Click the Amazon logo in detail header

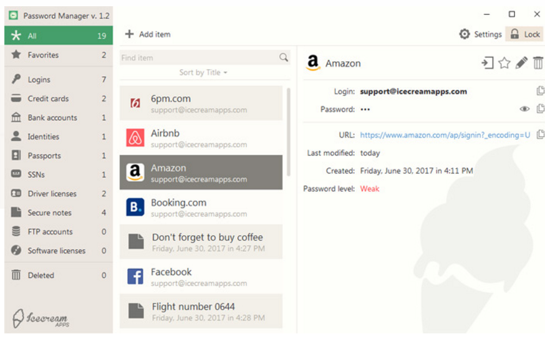[313, 63]
